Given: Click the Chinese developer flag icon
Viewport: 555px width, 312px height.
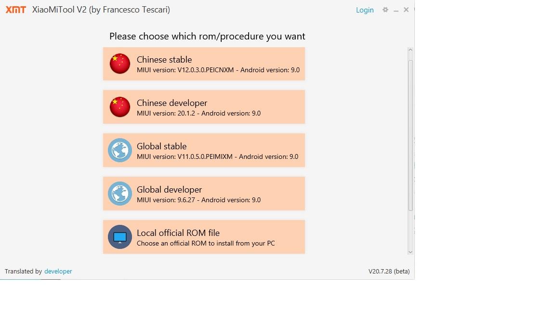Looking at the screenshot, I should click(x=120, y=107).
